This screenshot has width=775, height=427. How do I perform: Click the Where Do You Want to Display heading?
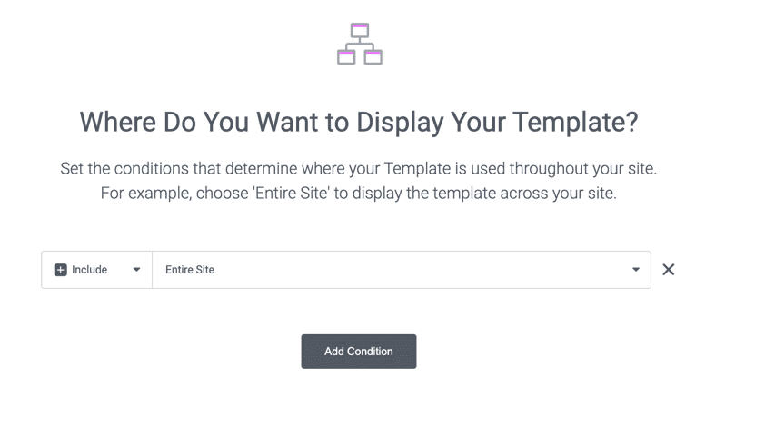359,122
